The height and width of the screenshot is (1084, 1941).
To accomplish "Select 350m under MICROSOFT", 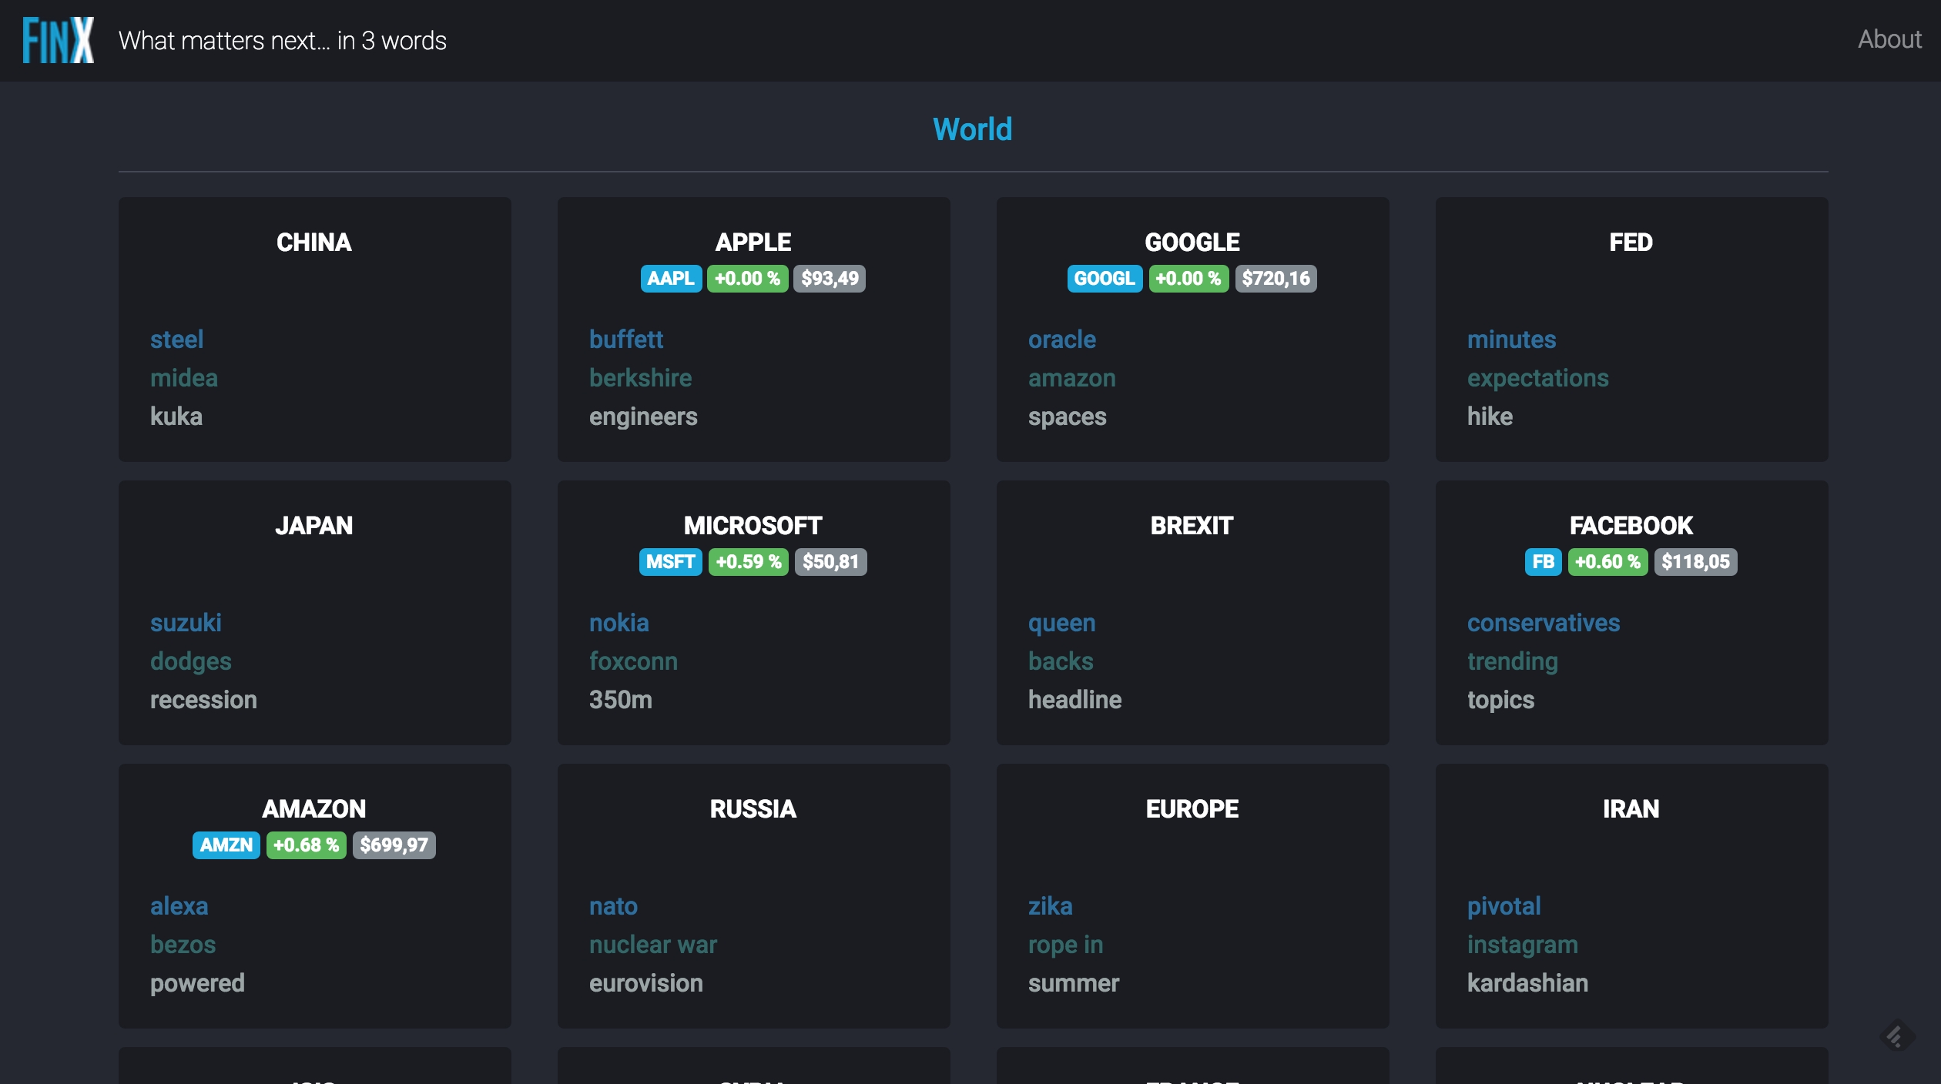I will pyautogui.click(x=621, y=700).
